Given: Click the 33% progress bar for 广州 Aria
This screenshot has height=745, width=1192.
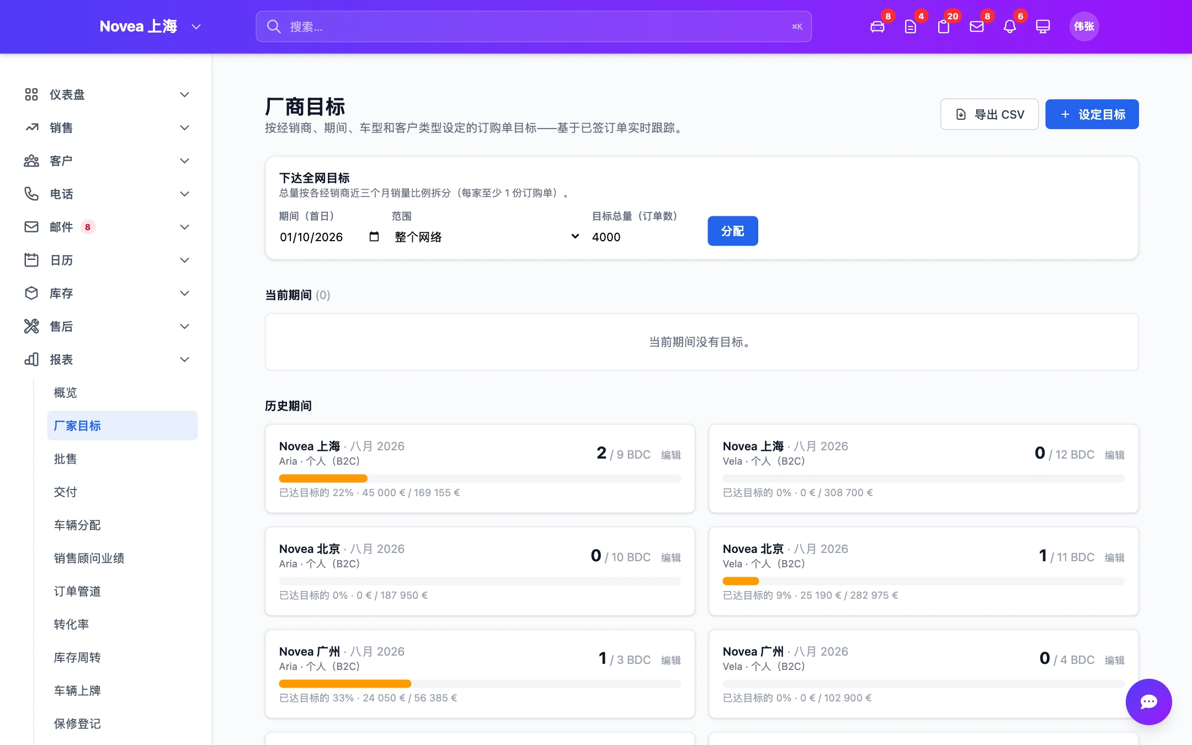Looking at the screenshot, I should pyautogui.click(x=480, y=684).
